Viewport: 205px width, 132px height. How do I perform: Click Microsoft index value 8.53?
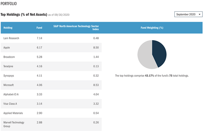coord(96,85)
